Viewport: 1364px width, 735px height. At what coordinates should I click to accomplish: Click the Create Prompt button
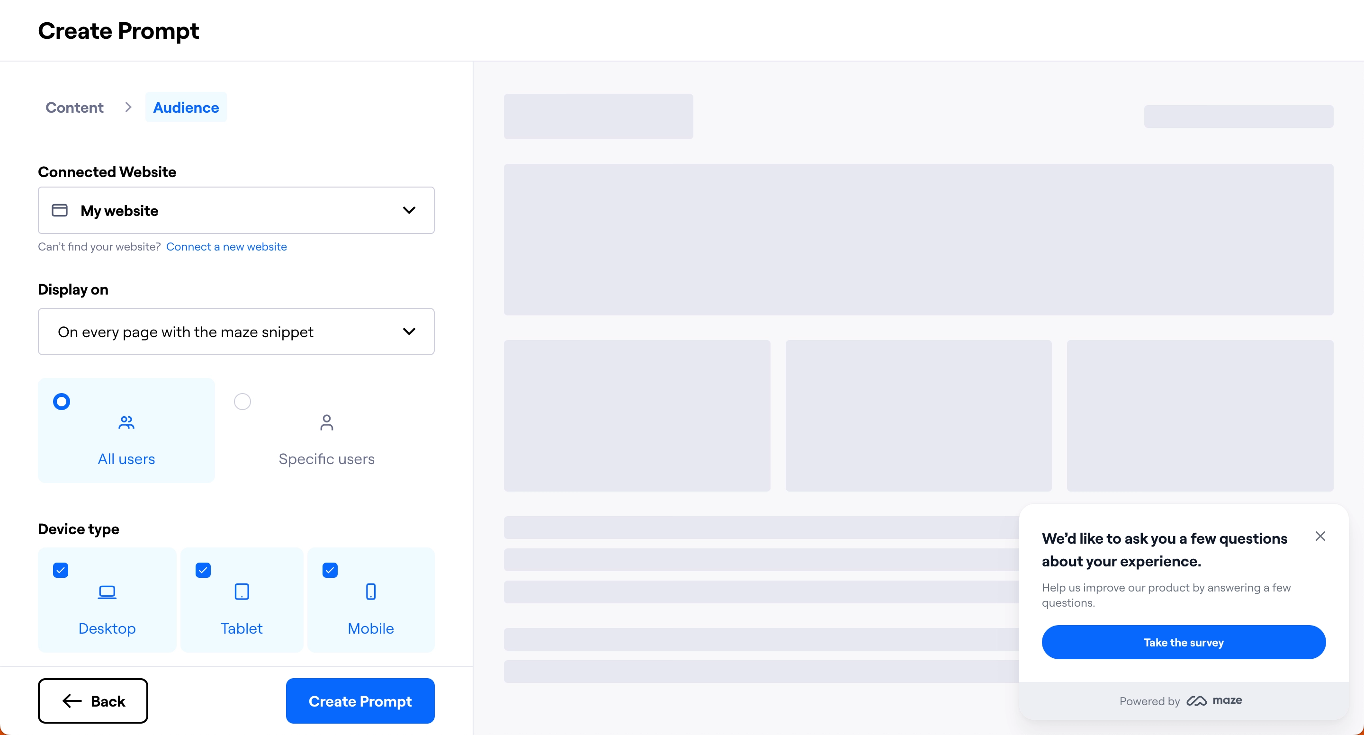[x=359, y=700]
